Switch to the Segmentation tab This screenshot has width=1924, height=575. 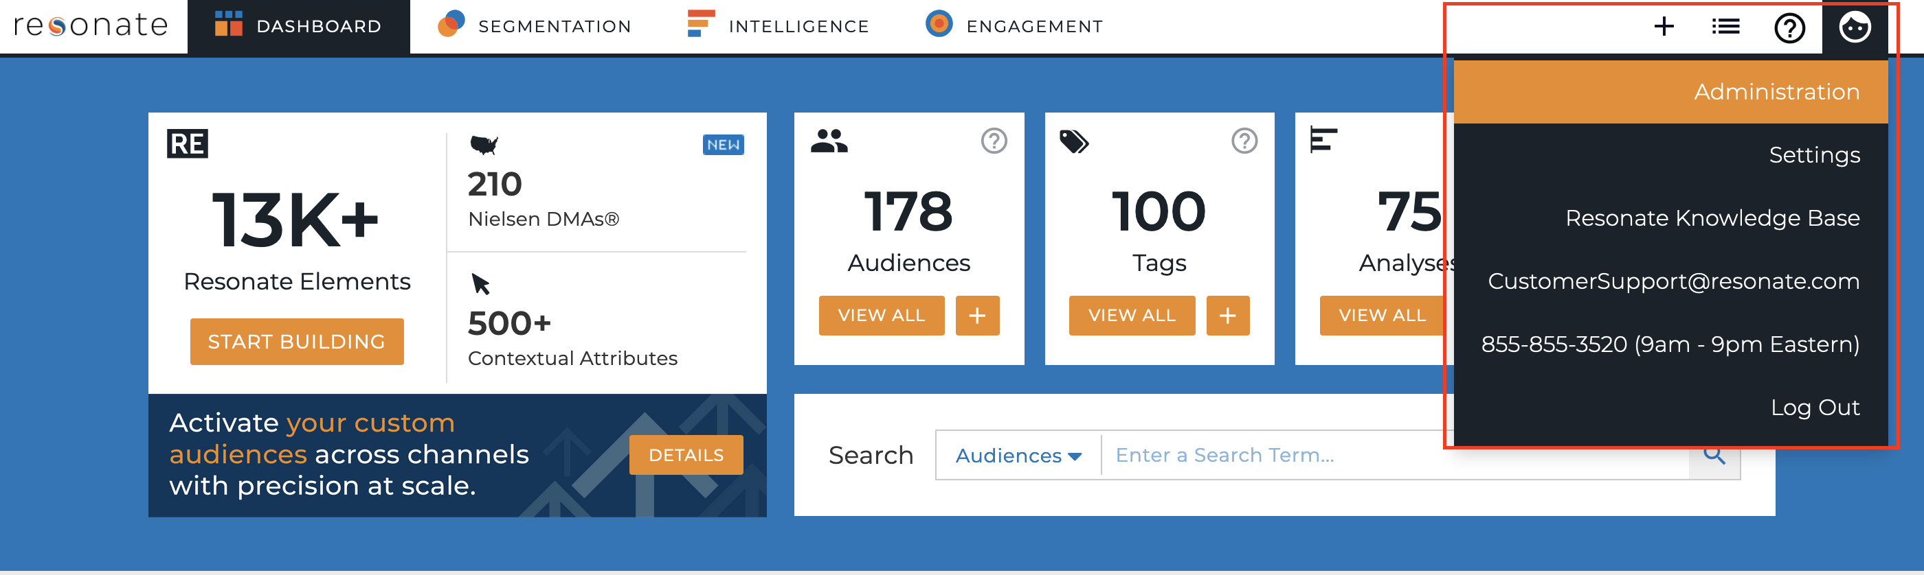(535, 26)
